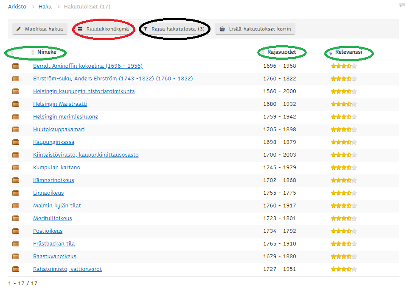Go to Arkisto in the breadcrumb

pyautogui.click(x=17, y=7)
